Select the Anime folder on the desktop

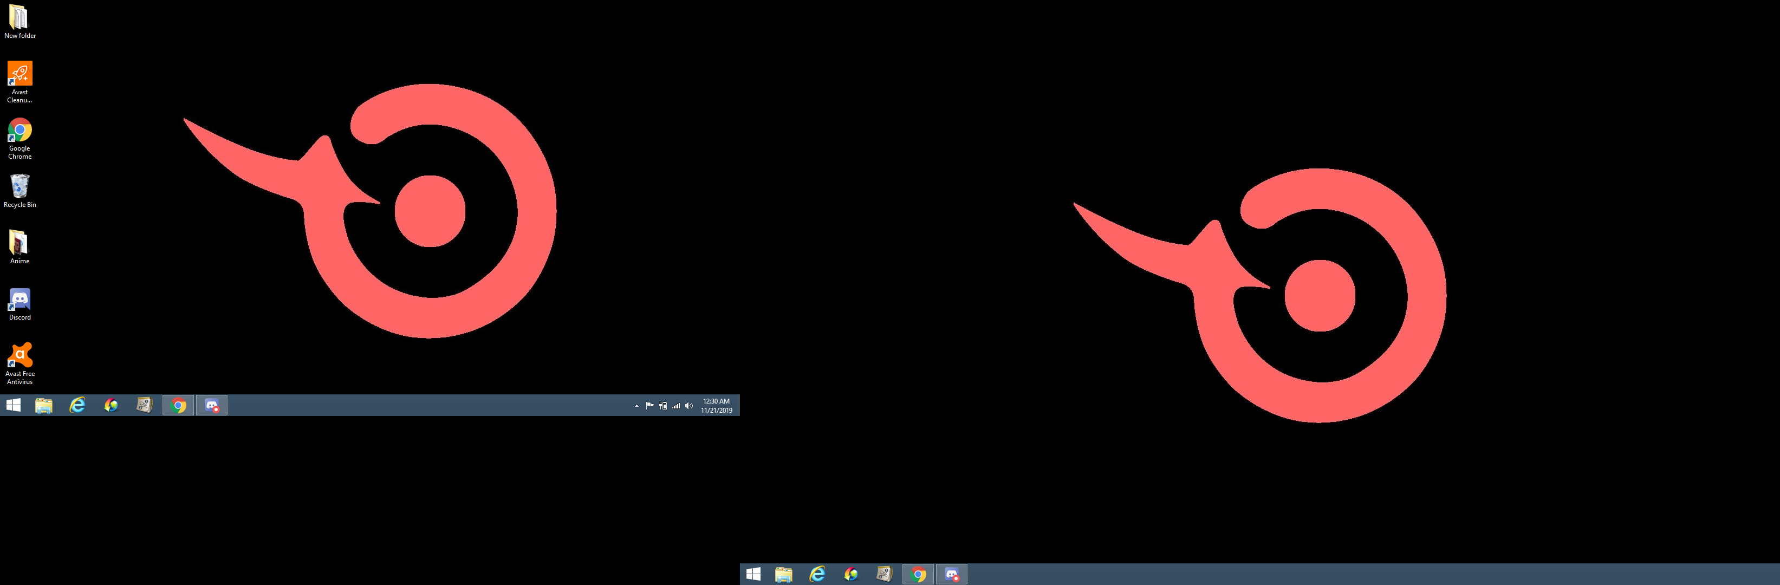coord(20,247)
